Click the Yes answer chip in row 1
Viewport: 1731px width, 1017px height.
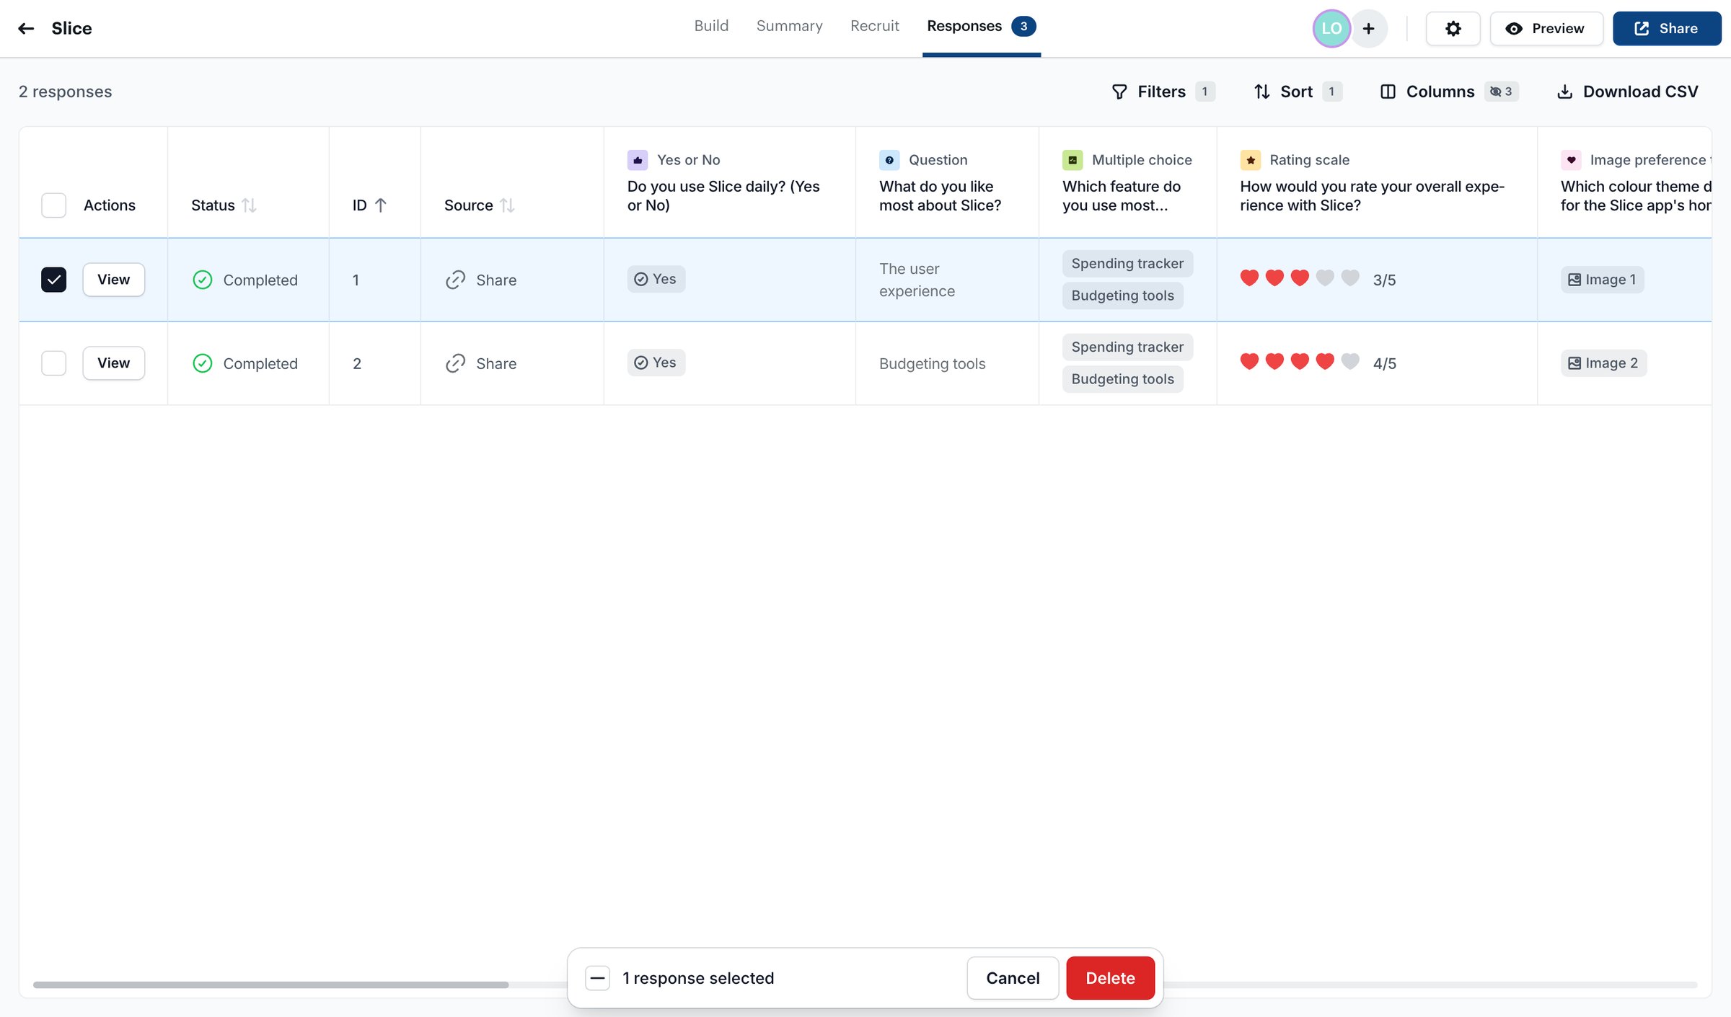coord(656,279)
